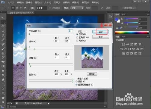
Task: Add a Brightness/Contrast adjustment (sun icon)
Action: pos(124,44)
